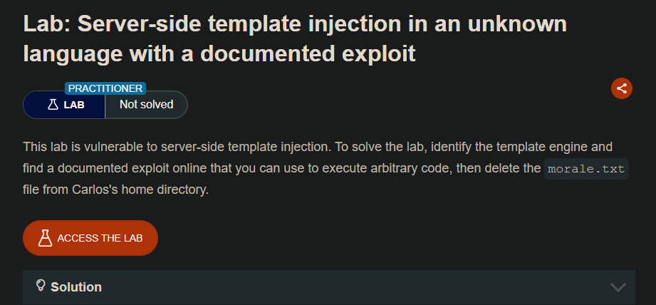Click 'This lab is vulnerable' sentence start
The height and width of the screenshot is (305, 656).
(x=78, y=148)
